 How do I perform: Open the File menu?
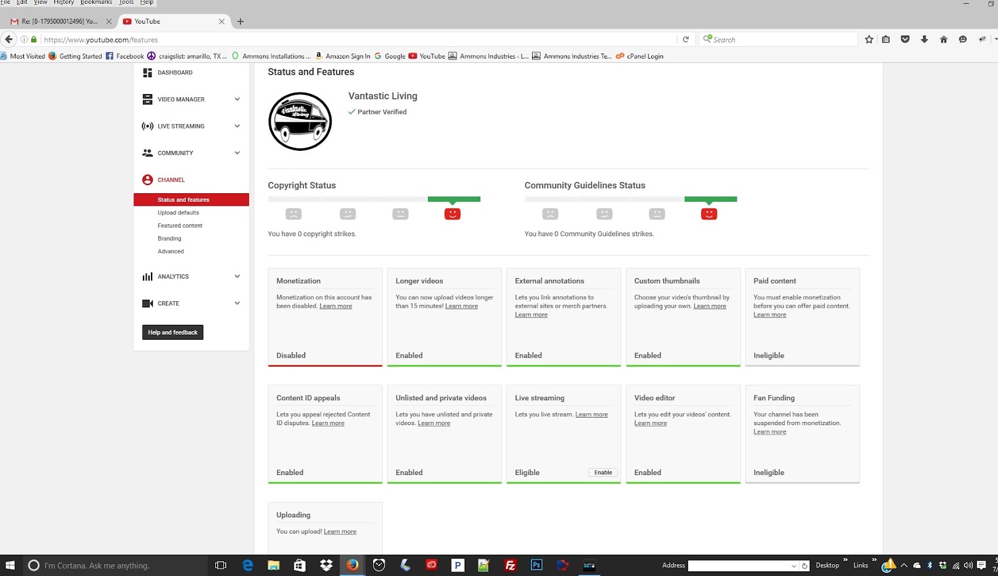coord(6,2)
